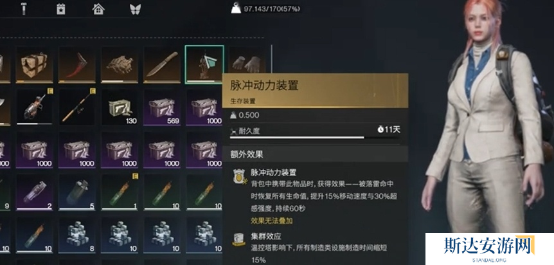Click the 脉冲动力装置 effect badge icon
Image resolution: width=554 pixels, height=265 pixels.
point(239,176)
